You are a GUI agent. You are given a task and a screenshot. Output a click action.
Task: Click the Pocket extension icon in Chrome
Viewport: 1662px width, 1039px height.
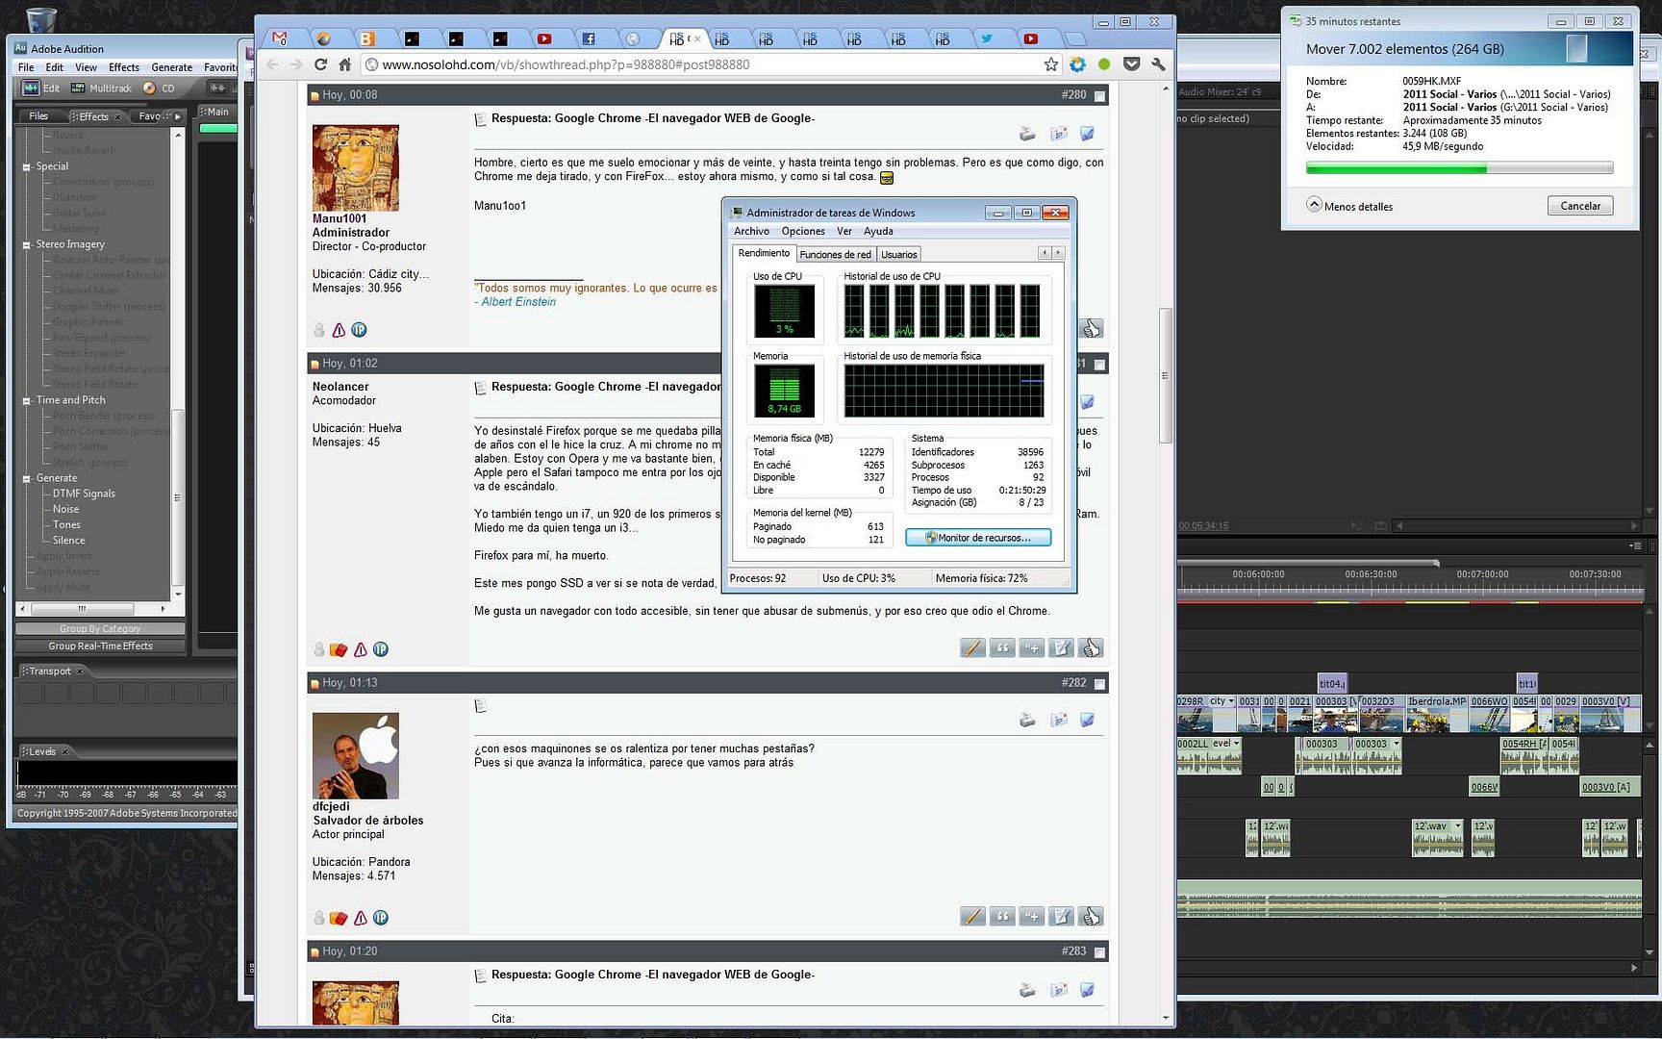(1131, 64)
